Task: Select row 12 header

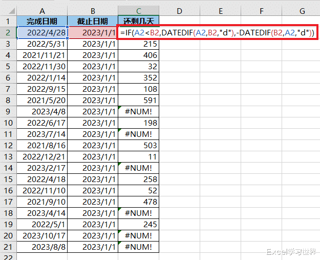Action: click(8, 145)
